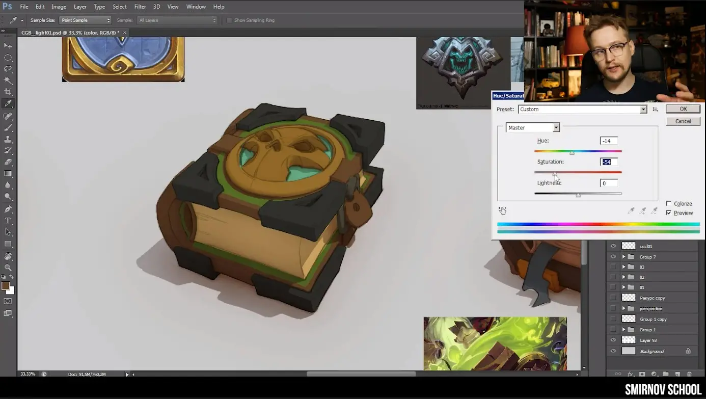Hide the Layer 93 layer
The width and height of the screenshot is (706, 399).
613,340
